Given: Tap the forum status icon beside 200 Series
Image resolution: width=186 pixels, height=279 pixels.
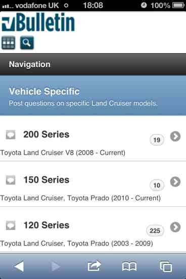Looking at the screenshot, I should [11, 134].
